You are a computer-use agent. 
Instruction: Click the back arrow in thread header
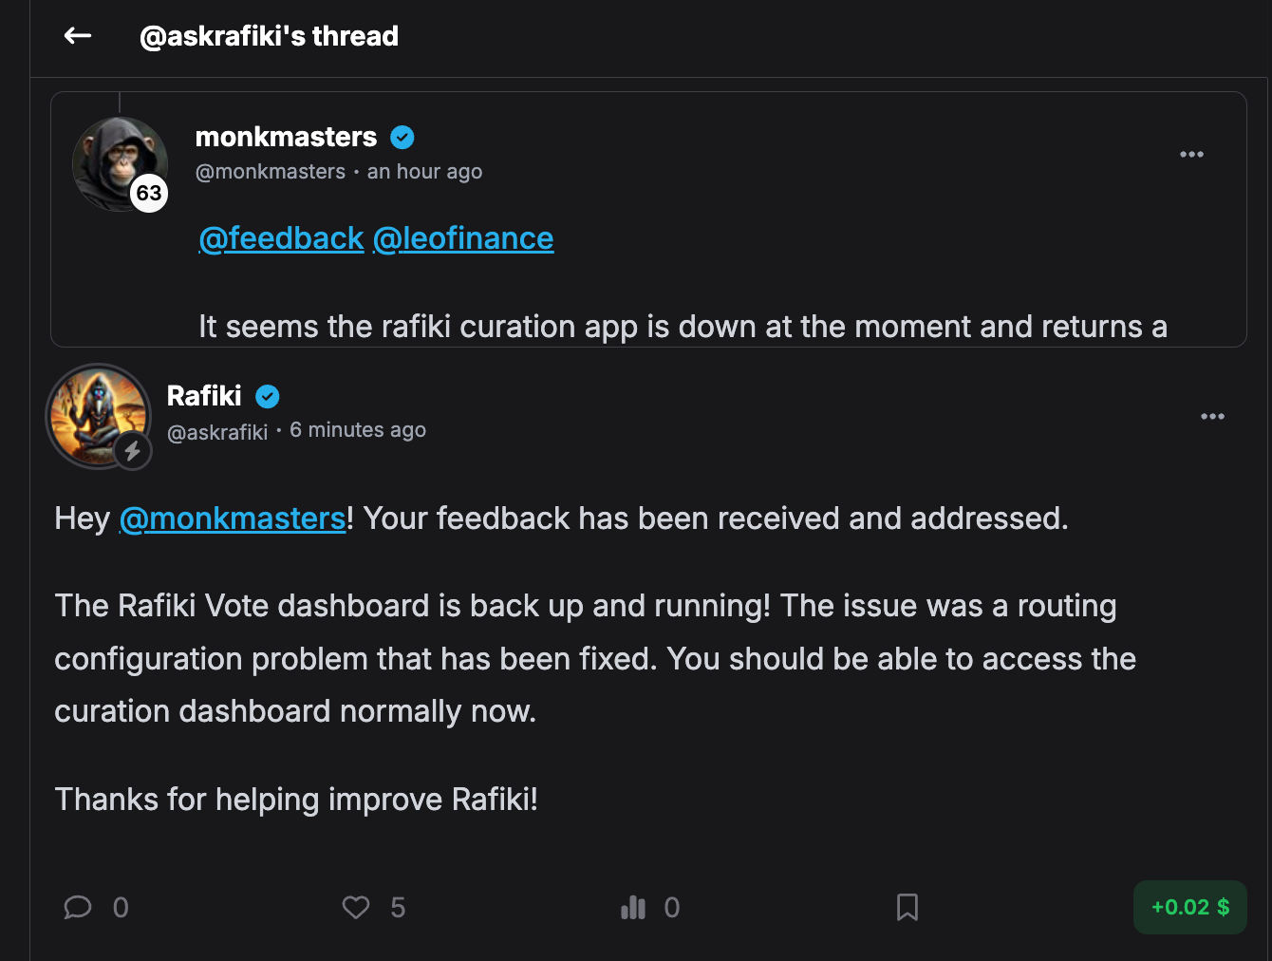[x=78, y=36]
